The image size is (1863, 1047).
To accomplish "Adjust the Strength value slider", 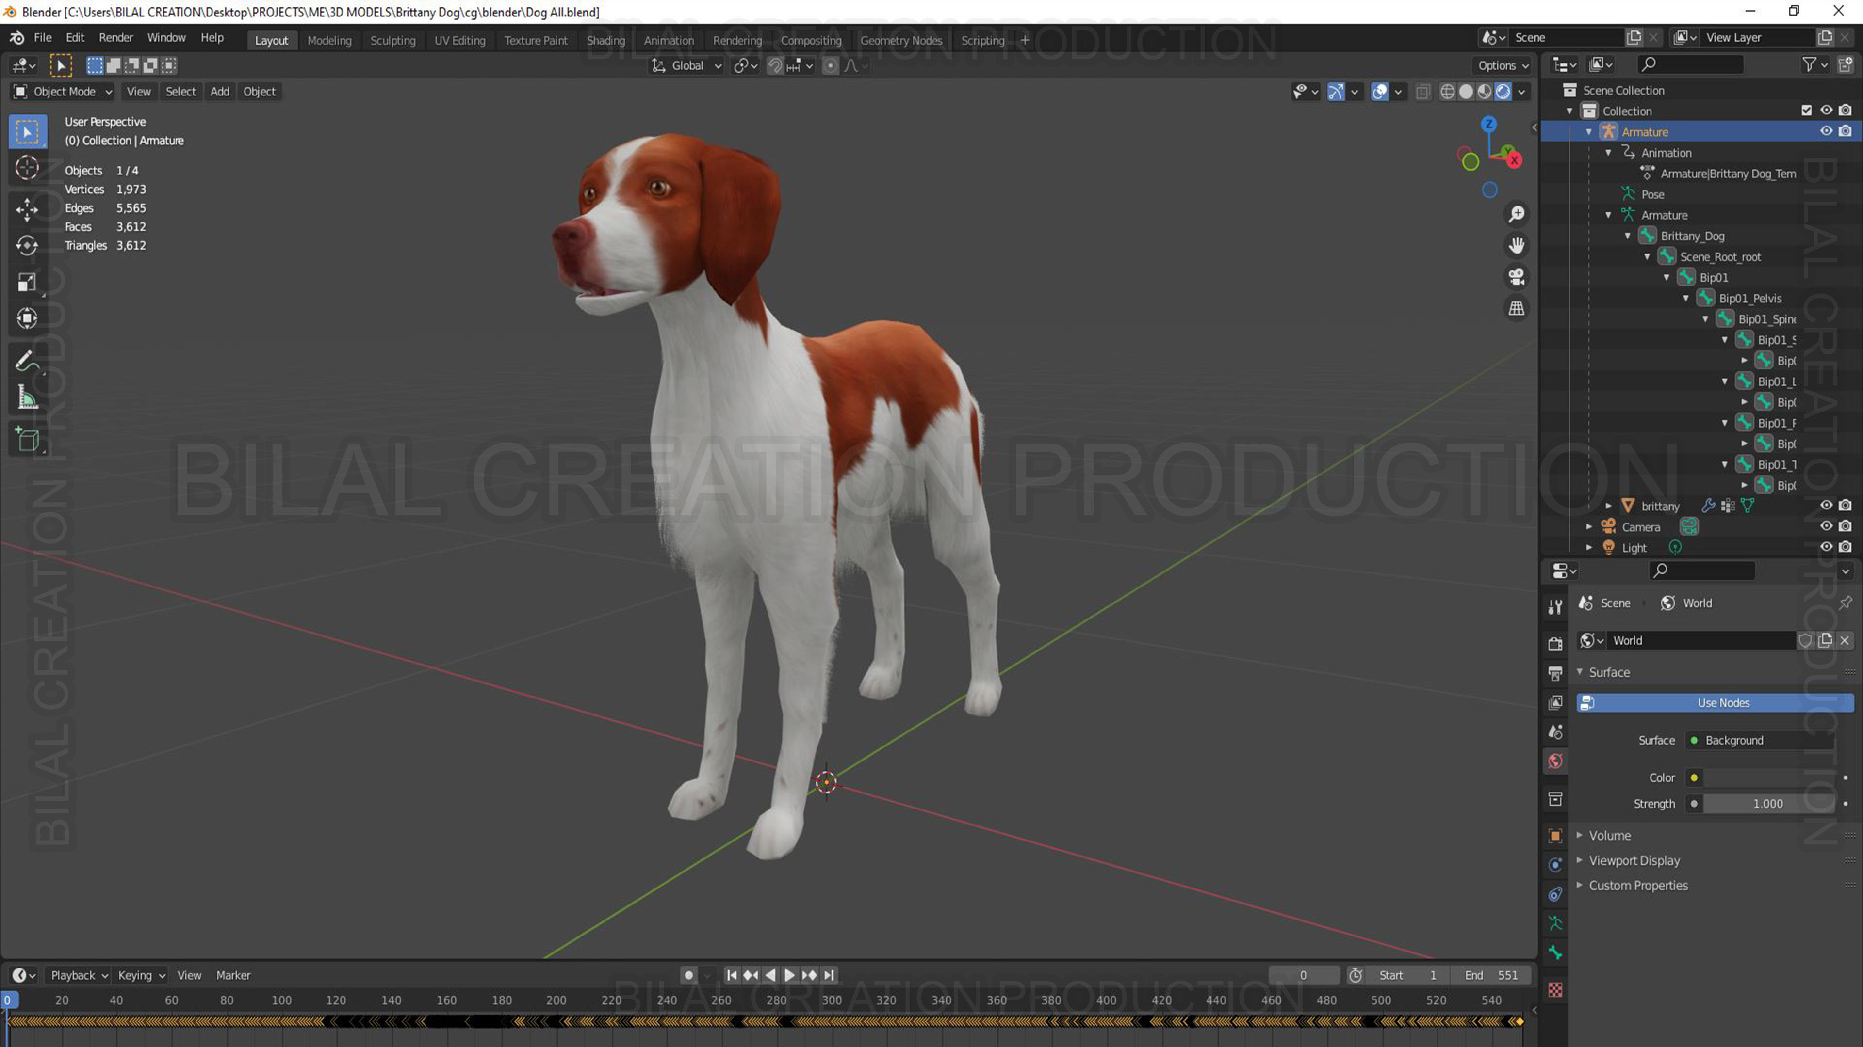I will click(x=1768, y=804).
